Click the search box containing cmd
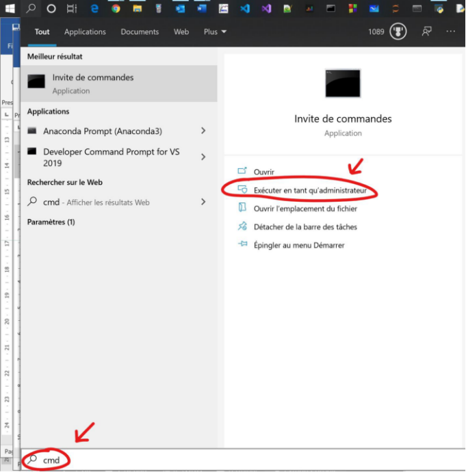The image size is (466, 472). pyautogui.click(x=205, y=460)
